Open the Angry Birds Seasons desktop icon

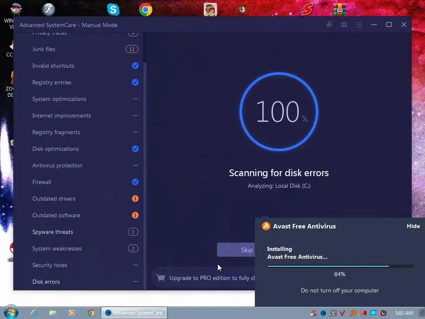210,10
